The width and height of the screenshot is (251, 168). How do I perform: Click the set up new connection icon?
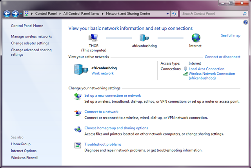pyautogui.click(x=77, y=96)
